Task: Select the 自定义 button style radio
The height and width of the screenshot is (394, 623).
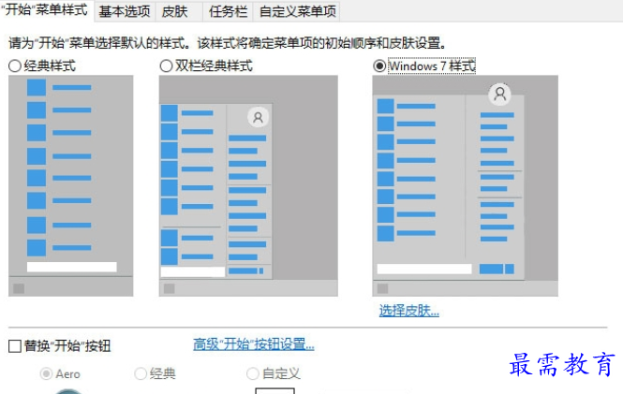Action: [252, 373]
